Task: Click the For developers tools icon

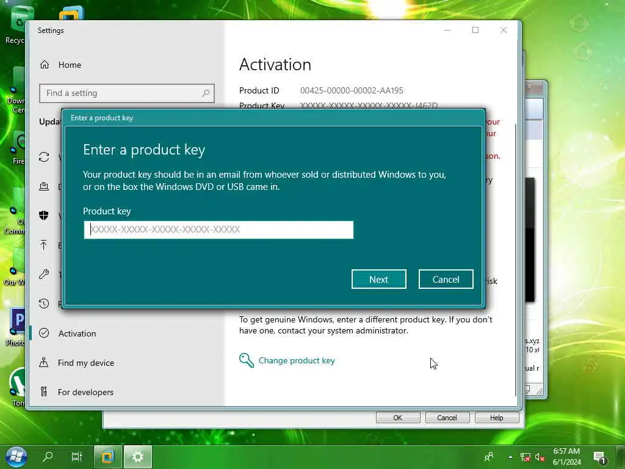Action: click(x=44, y=391)
